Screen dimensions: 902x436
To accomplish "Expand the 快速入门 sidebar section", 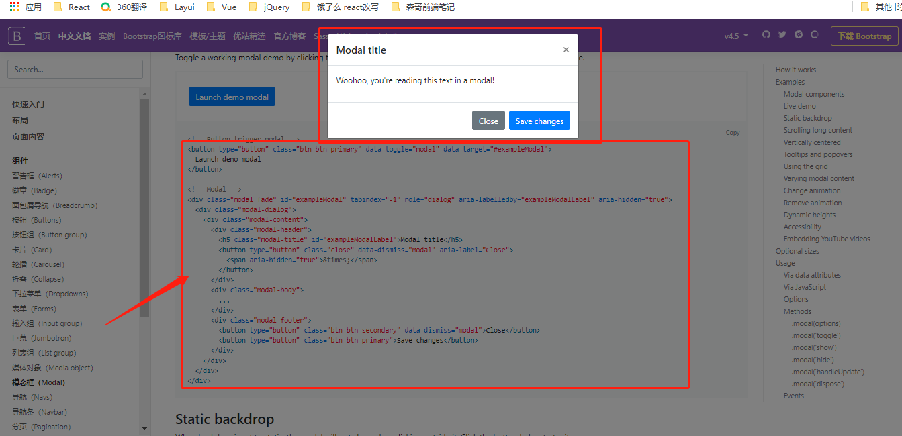I will point(28,104).
